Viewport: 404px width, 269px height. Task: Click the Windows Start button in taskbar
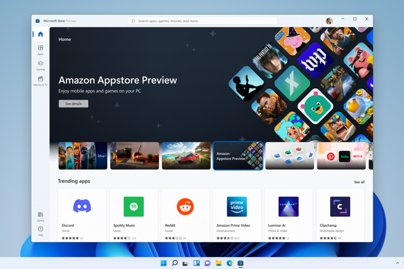tap(164, 263)
